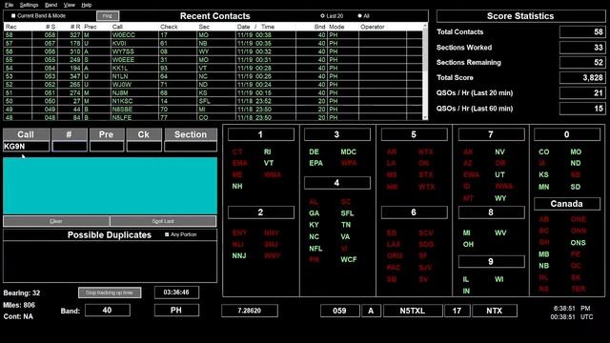Click the Operator column header

(373, 27)
